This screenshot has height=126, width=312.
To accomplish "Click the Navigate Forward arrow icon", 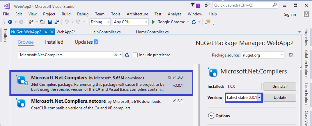I will coord(21,22).
